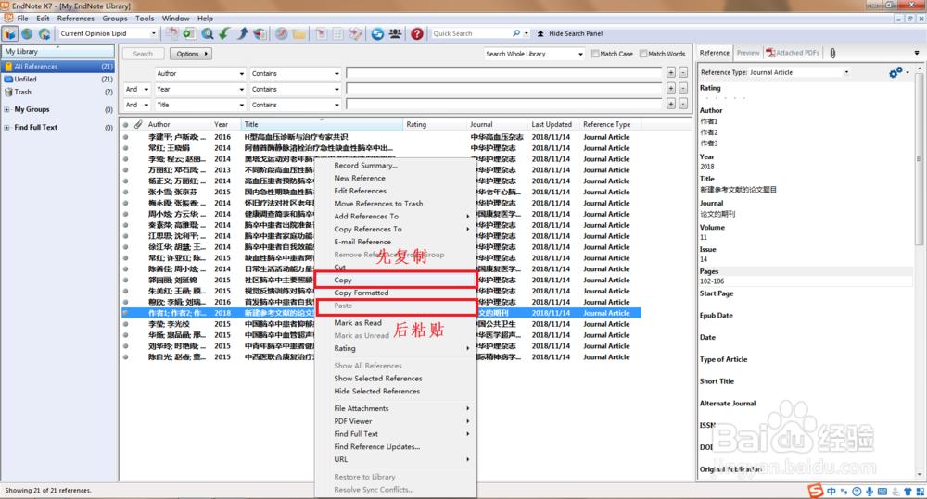The width and height of the screenshot is (927, 499).
Task: Open the Tools menu
Action: 145,19
